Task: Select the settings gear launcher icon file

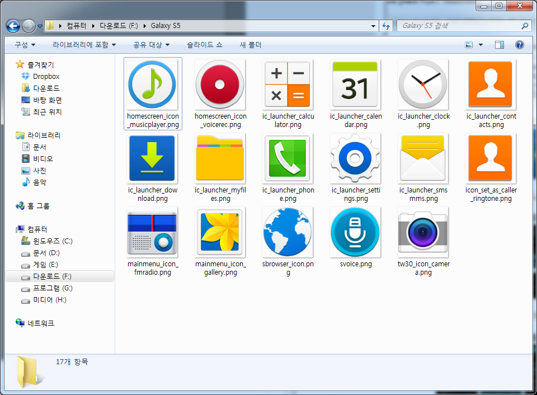Action: pyautogui.click(x=355, y=159)
